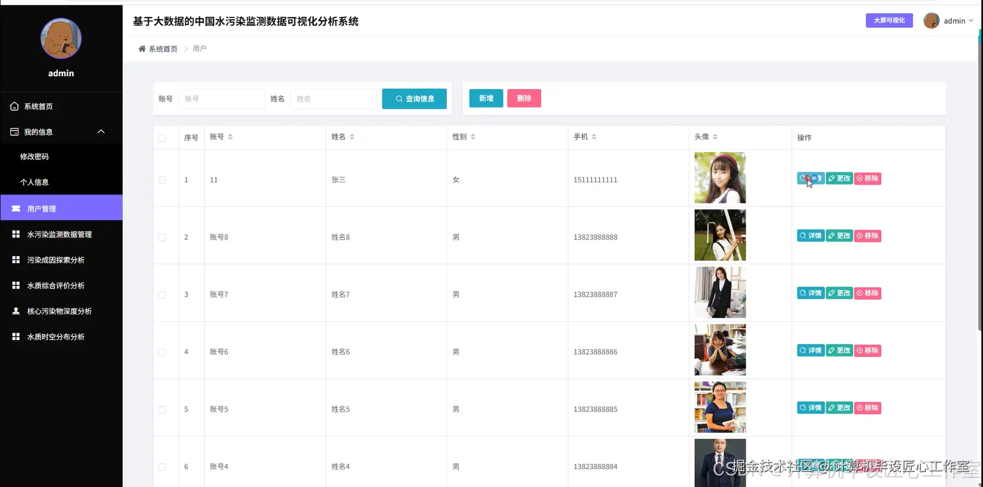Open 水质综合评价分析 menu item
Image resolution: width=983 pixels, height=487 pixels.
[61, 285]
